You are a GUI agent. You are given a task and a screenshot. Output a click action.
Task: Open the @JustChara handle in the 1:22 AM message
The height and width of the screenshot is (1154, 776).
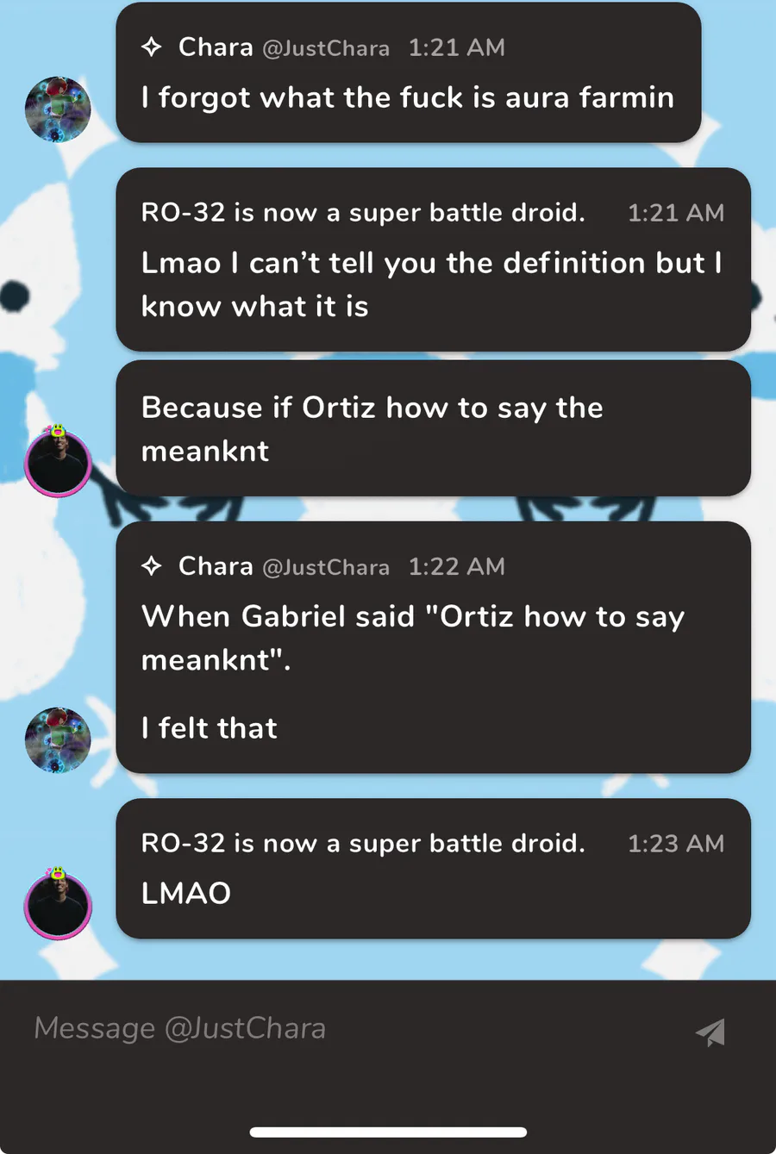tap(326, 567)
